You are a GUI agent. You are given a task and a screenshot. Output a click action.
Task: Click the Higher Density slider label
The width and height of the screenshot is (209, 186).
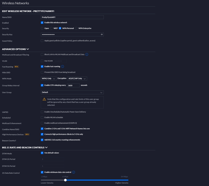(x=122, y=183)
